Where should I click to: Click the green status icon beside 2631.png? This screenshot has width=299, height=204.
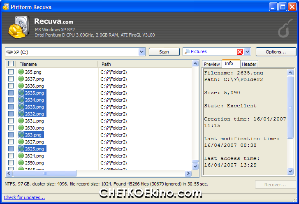coord(21,121)
